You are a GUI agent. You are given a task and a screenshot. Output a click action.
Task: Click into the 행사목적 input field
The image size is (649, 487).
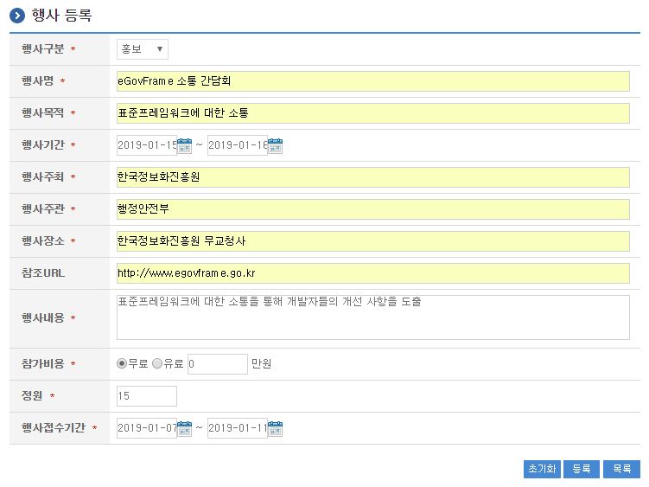372,113
